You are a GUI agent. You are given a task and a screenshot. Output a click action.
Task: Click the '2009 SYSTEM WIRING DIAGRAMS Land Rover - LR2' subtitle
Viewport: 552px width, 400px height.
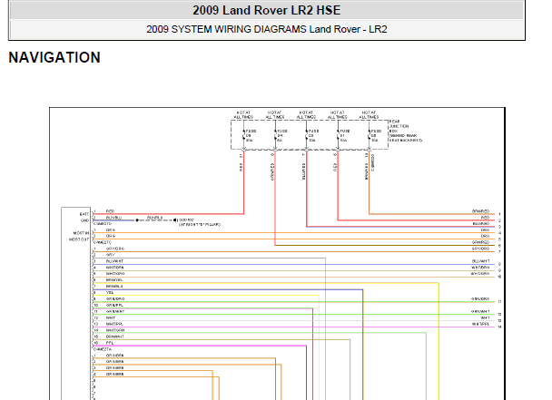[x=267, y=29]
